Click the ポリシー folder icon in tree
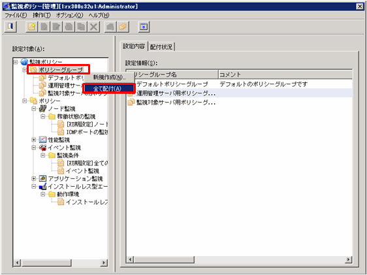This screenshot has width=367, height=275. point(33,101)
